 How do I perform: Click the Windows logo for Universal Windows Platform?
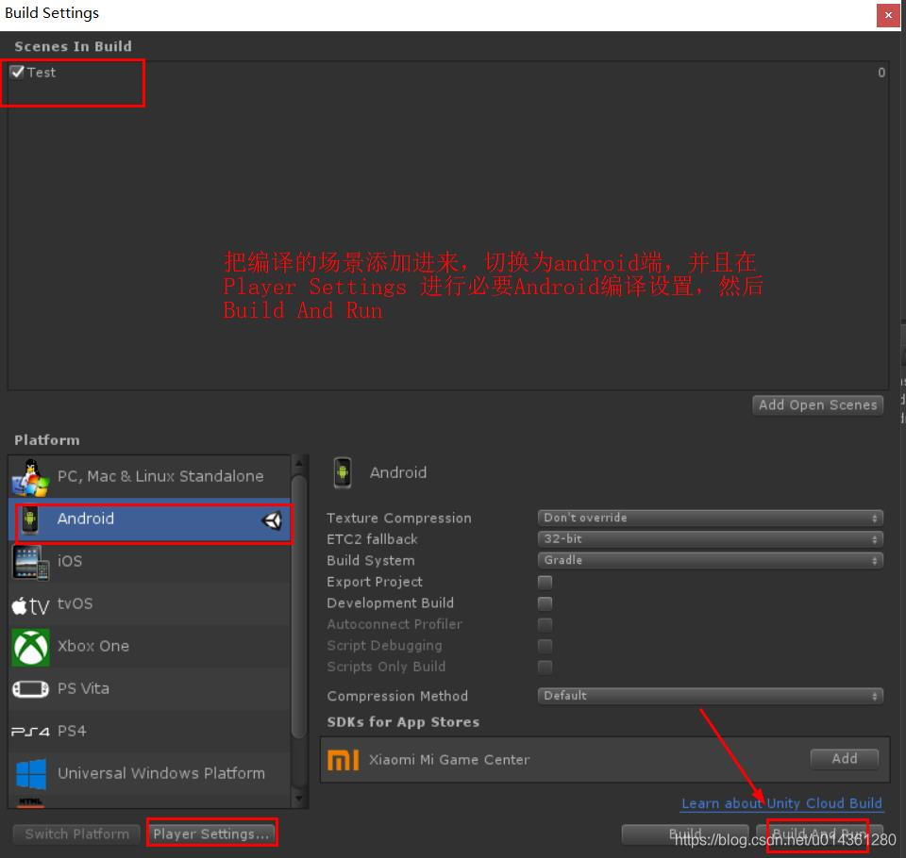coord(31,774)
